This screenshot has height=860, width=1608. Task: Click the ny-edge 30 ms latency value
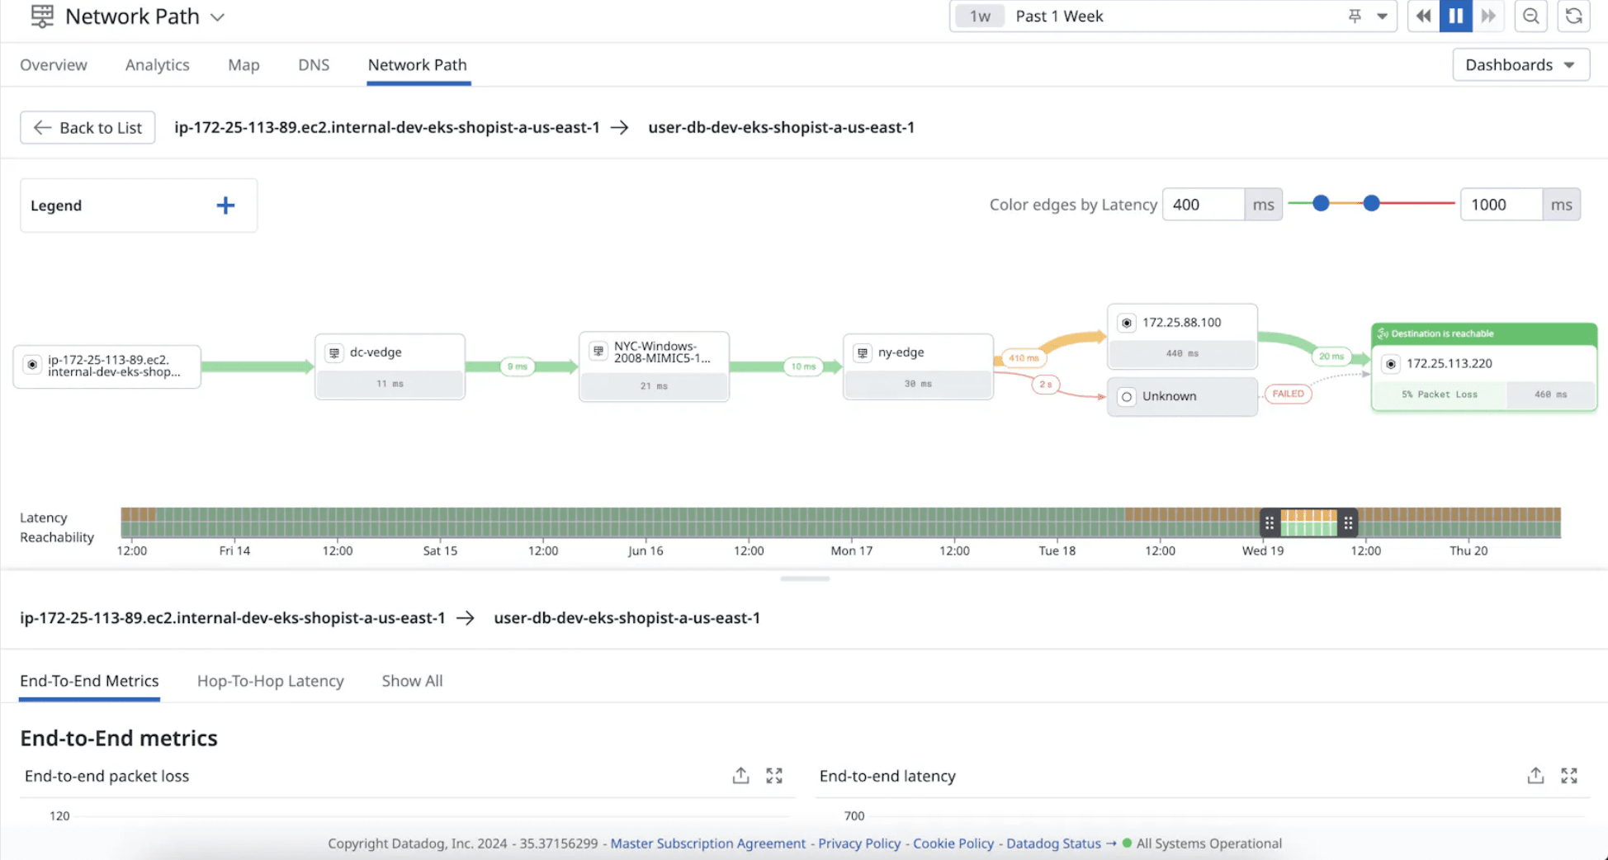pos(918,384)
